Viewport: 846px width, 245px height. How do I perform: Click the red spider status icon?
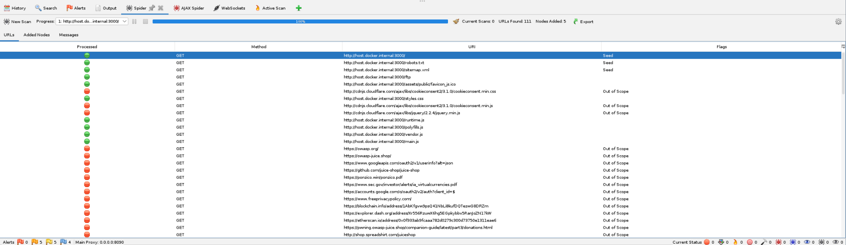[x=778, y=242]
